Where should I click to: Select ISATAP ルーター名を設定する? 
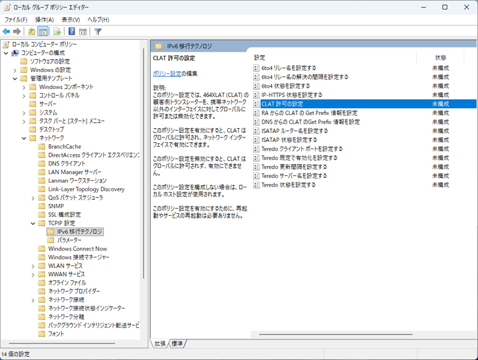(294, 131)
